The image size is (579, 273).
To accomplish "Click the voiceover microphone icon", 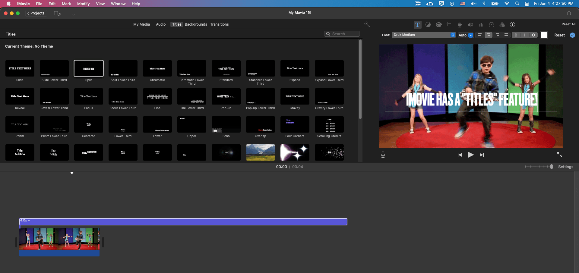I will click(x=383, y=155).
